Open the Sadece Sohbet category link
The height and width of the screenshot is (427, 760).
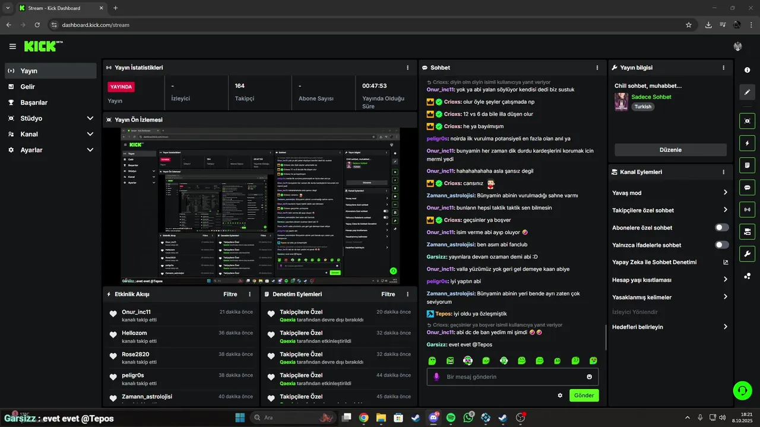pyautogui.click(x=651, y=97)
